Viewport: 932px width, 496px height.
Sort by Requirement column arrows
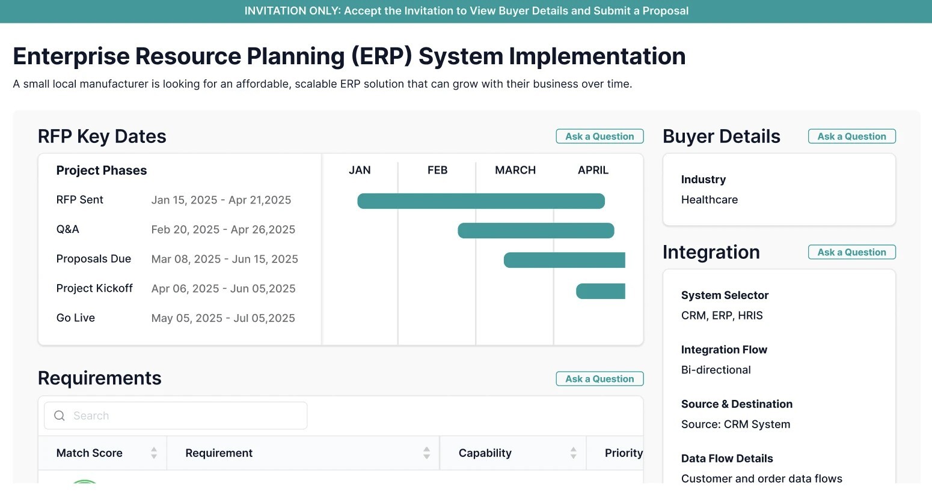point(426,453)
